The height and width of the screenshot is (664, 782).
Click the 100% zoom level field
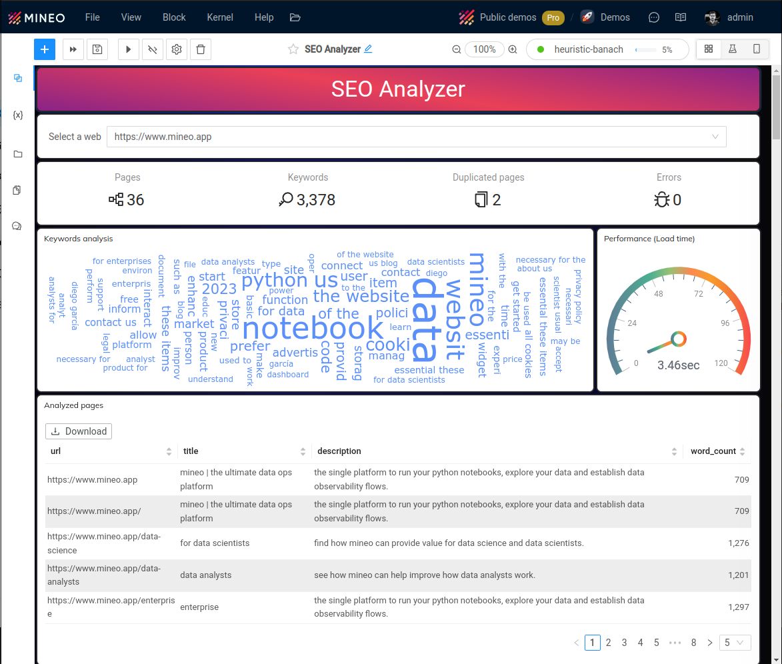click(x=484, y=49)
